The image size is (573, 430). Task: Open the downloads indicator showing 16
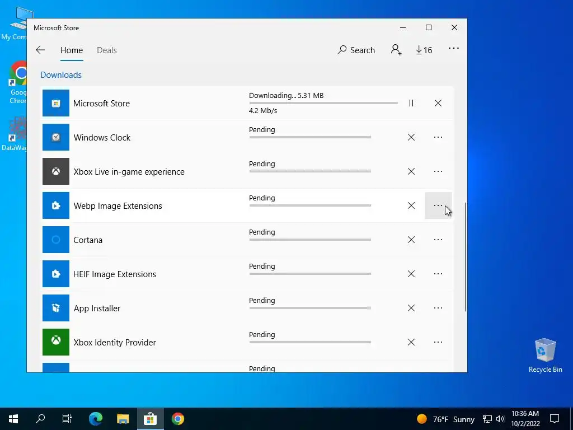point(424,50)
